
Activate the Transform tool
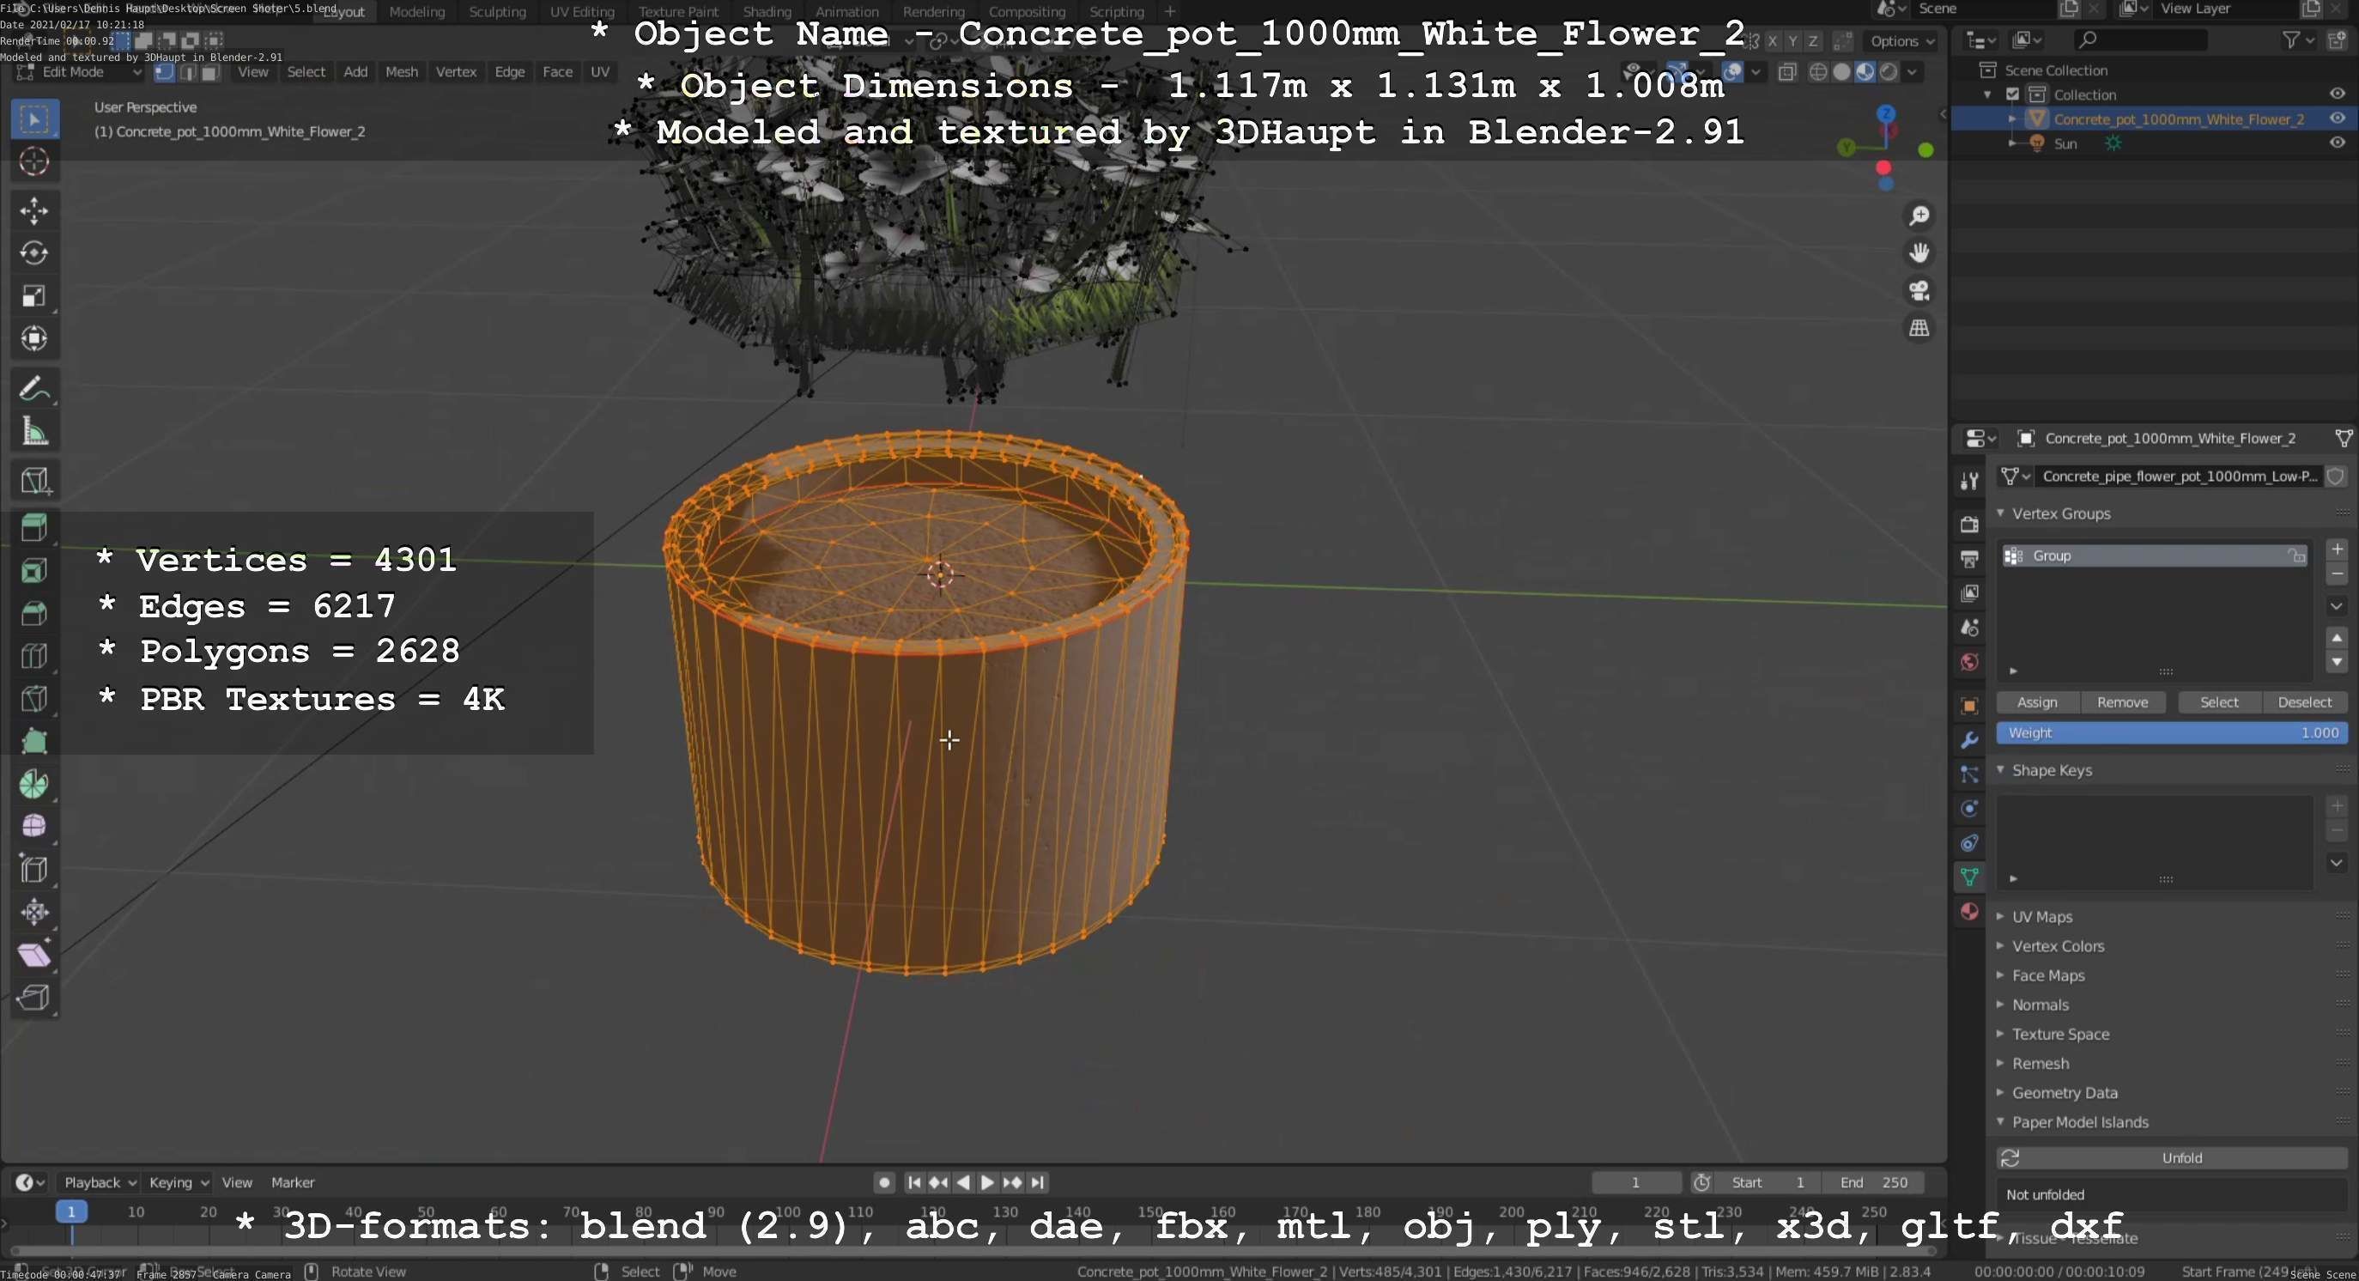(35, 339)
